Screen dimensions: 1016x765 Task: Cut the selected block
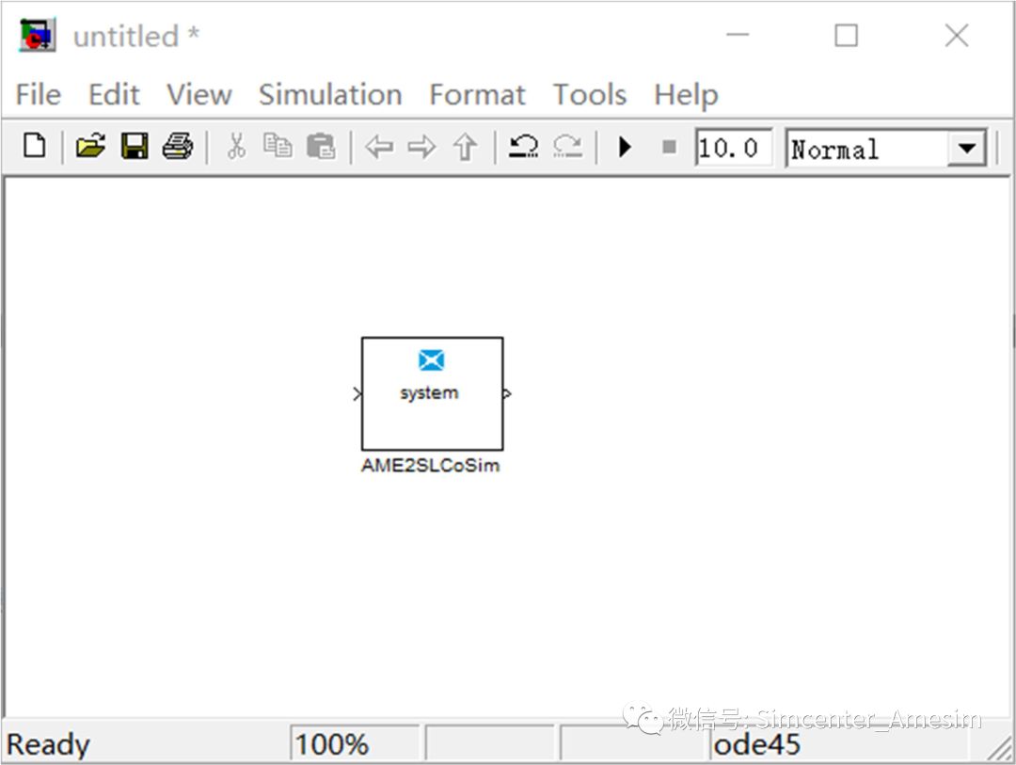[236, 148]
